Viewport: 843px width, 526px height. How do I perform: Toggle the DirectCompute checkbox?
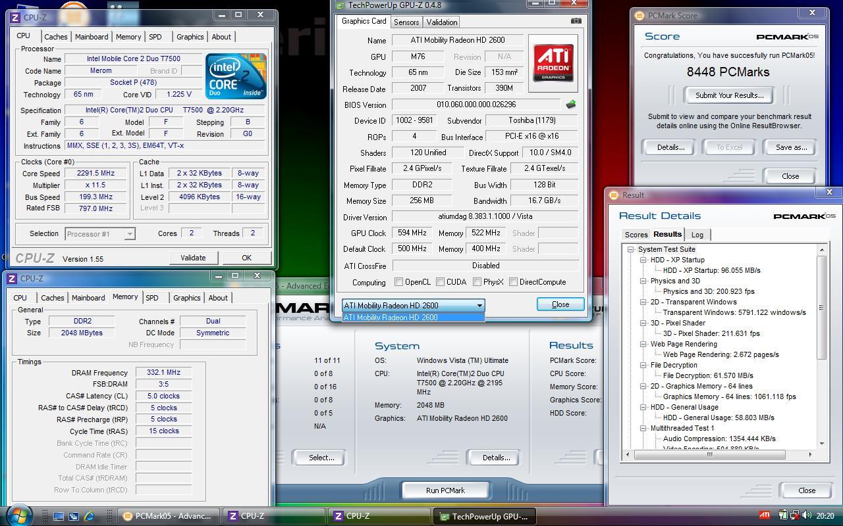click(x=513, y=282)
